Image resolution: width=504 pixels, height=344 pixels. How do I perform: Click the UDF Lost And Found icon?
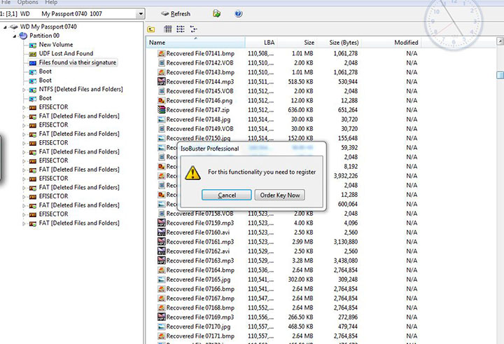click(33, 54)
